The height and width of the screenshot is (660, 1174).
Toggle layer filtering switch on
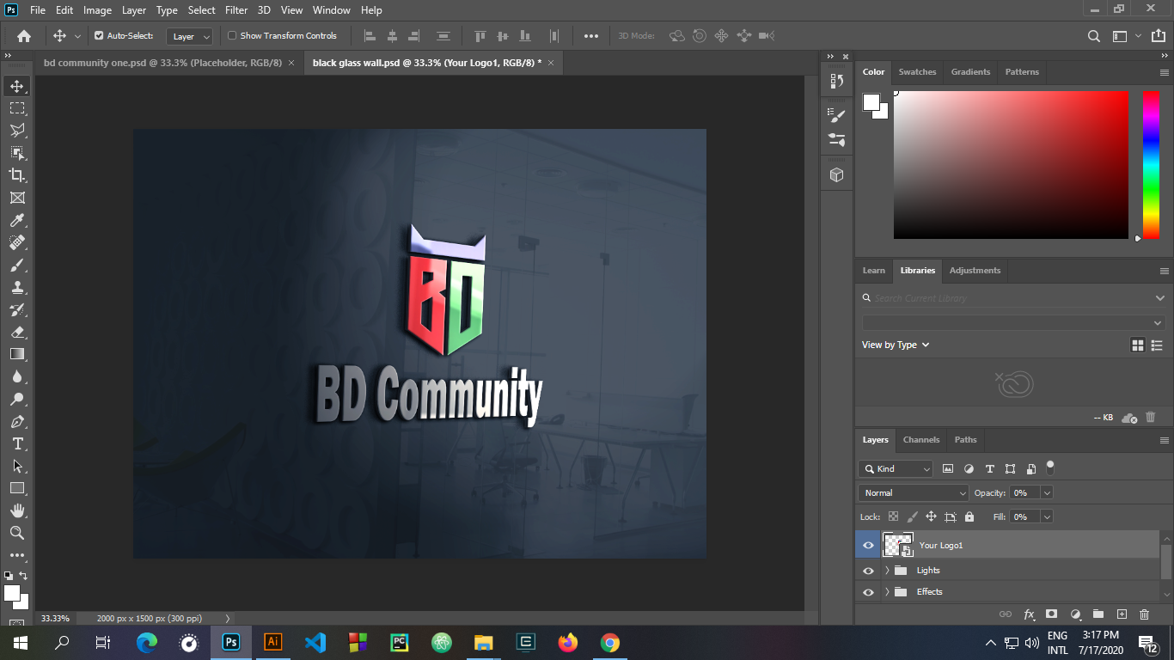coord(1050,467)
